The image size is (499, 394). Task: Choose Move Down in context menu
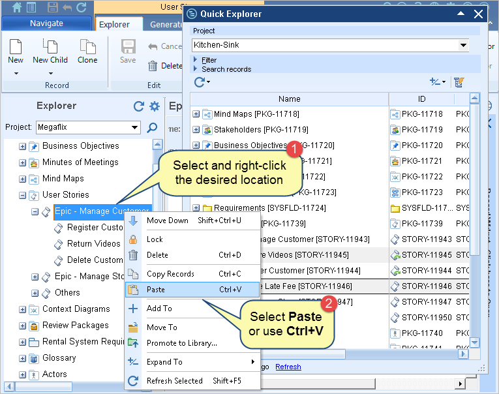pyautogui.click(x=192, y=220)
